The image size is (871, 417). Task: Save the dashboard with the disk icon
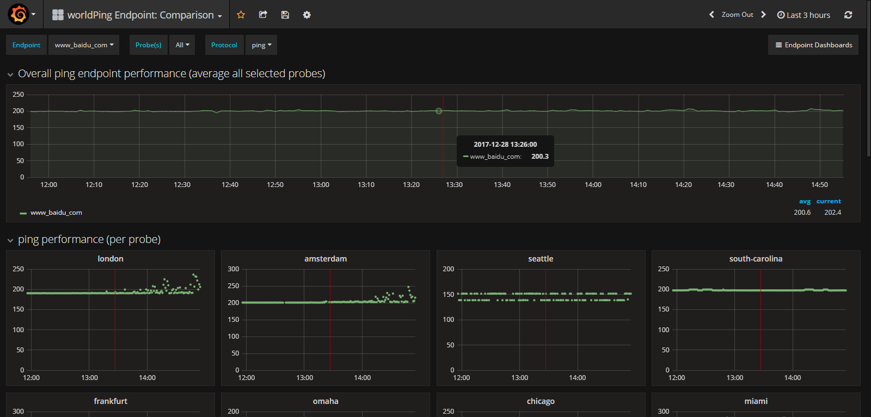[285, 15]
